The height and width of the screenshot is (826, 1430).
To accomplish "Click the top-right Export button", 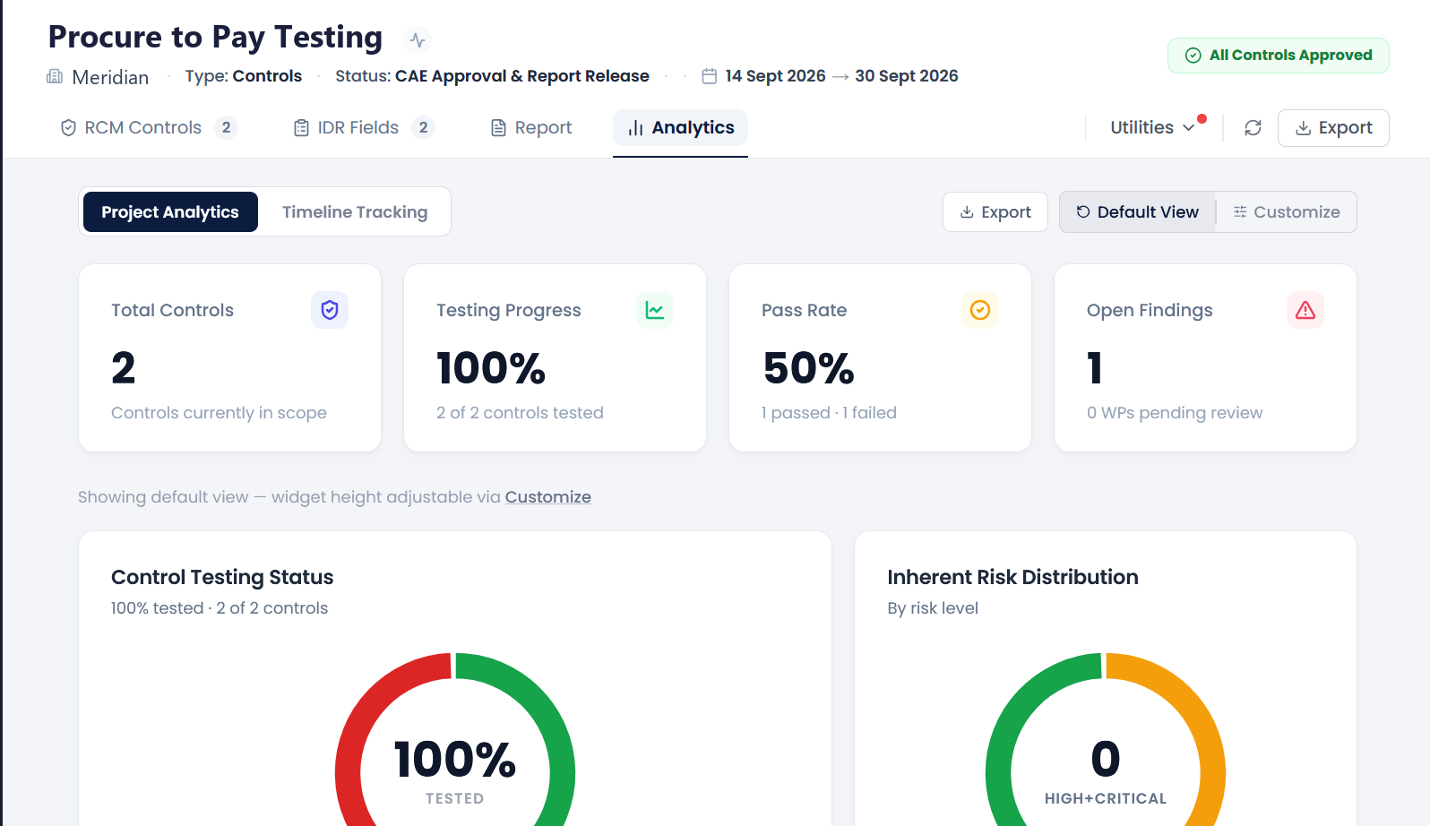I will tap(1333, 128).
